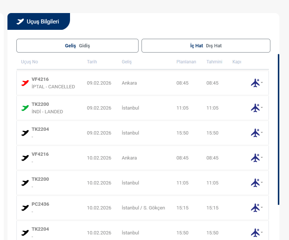Switch flight list to Gidiş (departures)
Viewport: 289px width, 240px height.
point(85,46)
